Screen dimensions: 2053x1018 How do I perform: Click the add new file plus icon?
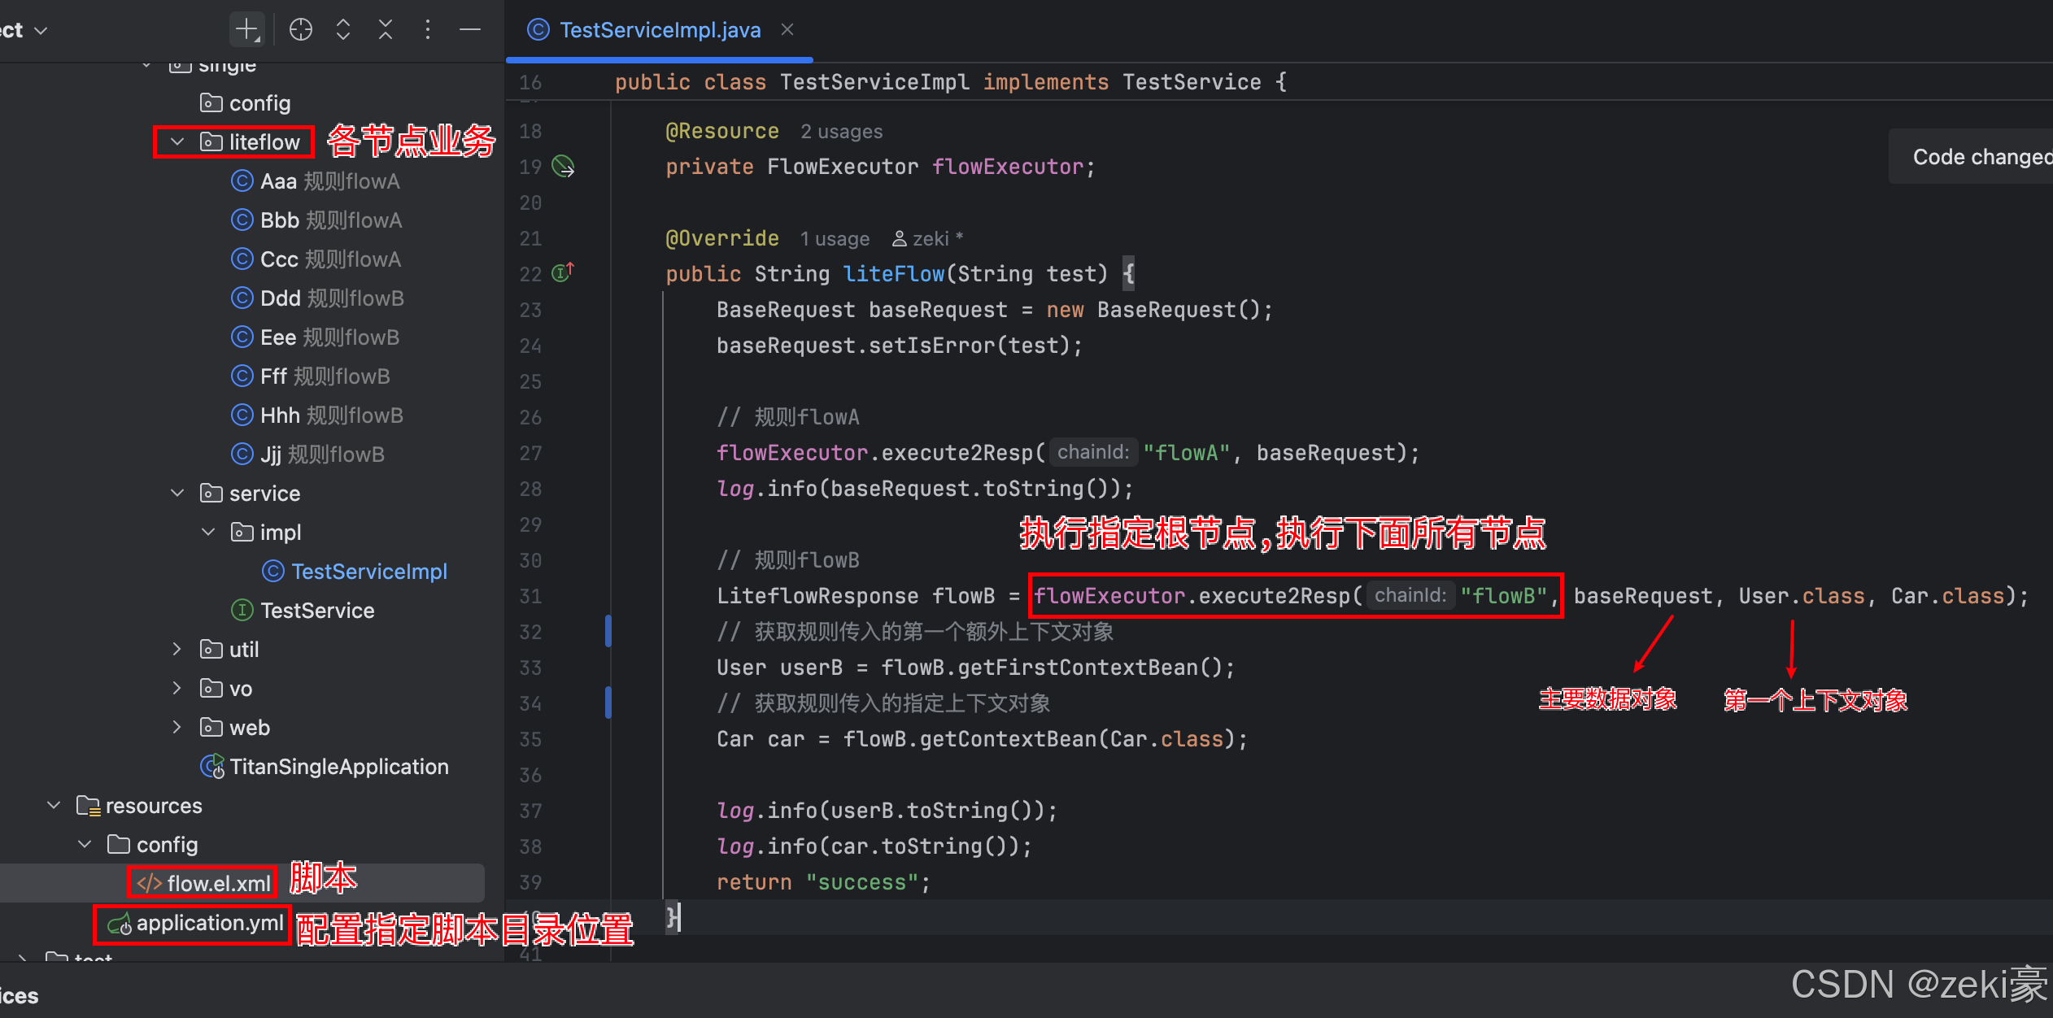(246, 30)
